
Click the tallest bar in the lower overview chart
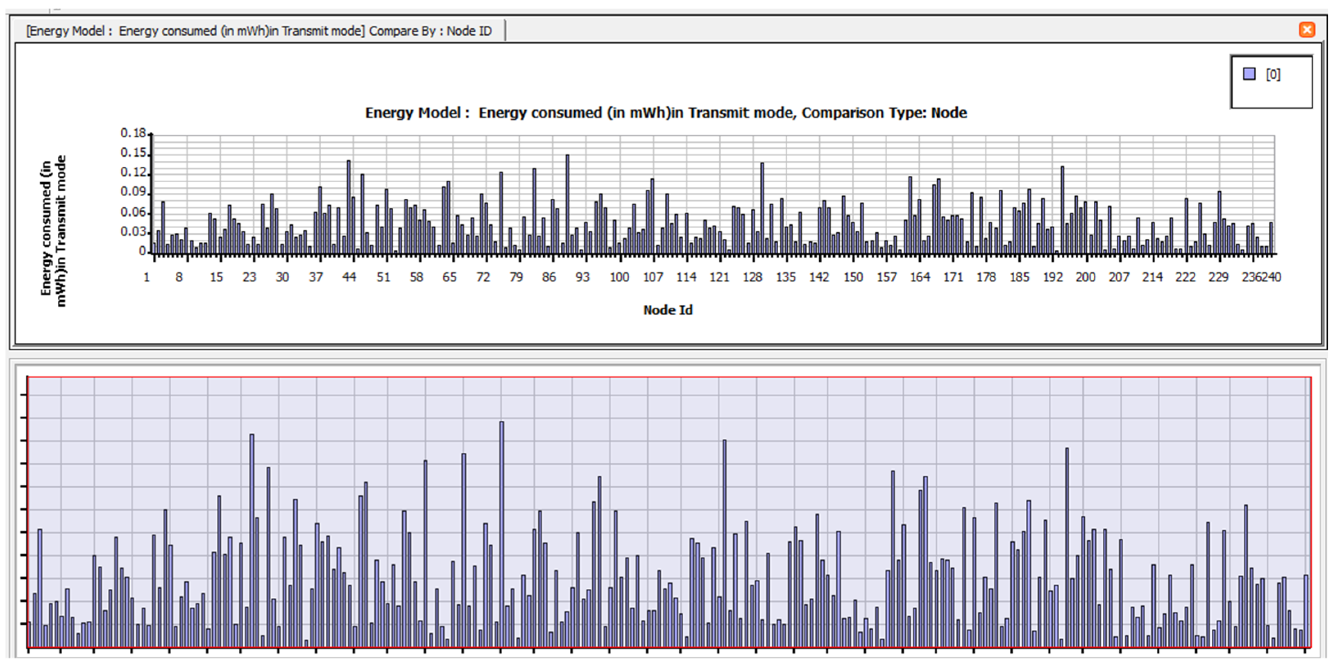[x=501, y=534]
